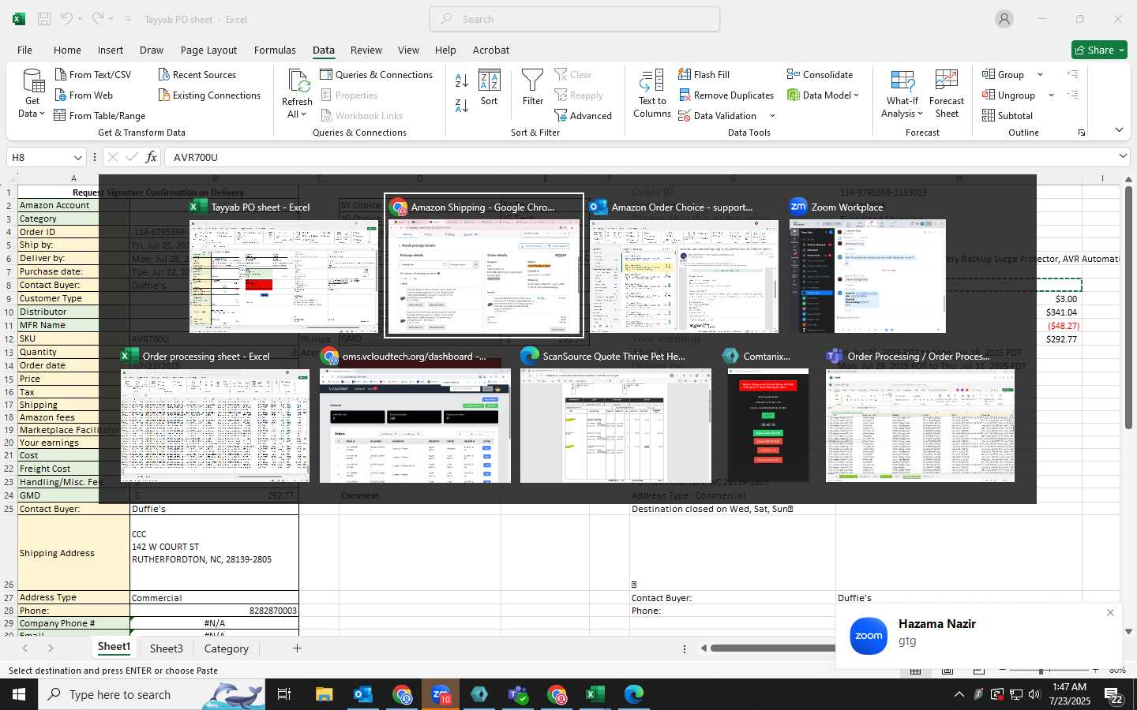
Task: Switch to the Page Layout tab
Action: pos(208,50)
